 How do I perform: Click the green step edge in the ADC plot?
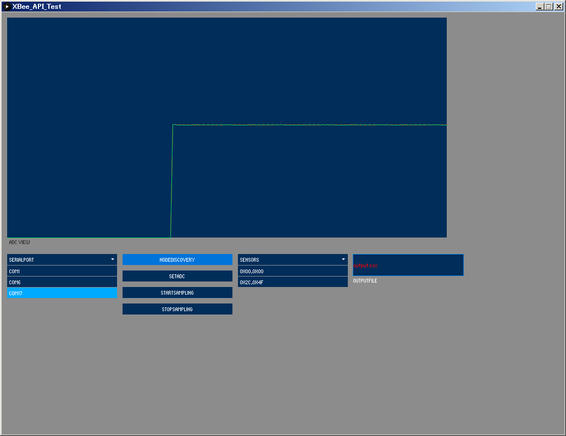click(x=172, y=181)
